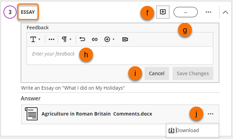Open question three-dot options menu
The height and width of the screenshot is (139, 233).
[208, 12]
